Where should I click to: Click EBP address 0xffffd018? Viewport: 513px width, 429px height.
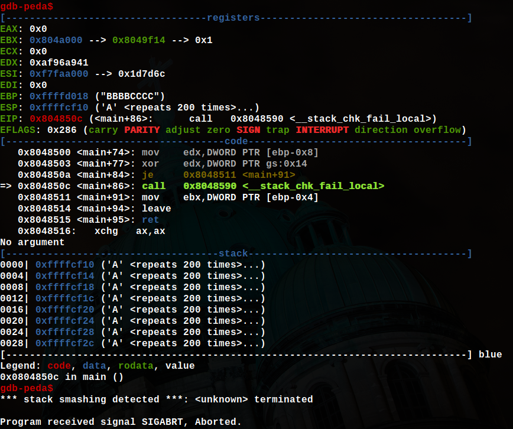[x=59, y=96]
